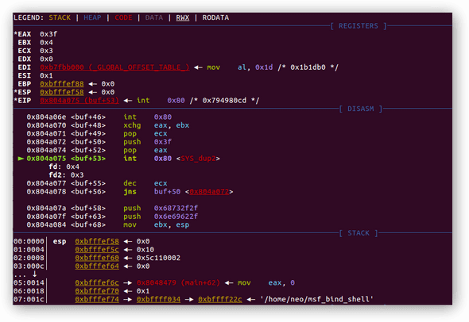Image resolution: width=469 pixels, height=322 pixels.
Task: Select the EAX register value 0x3f
Action: (x=48, y=34)
